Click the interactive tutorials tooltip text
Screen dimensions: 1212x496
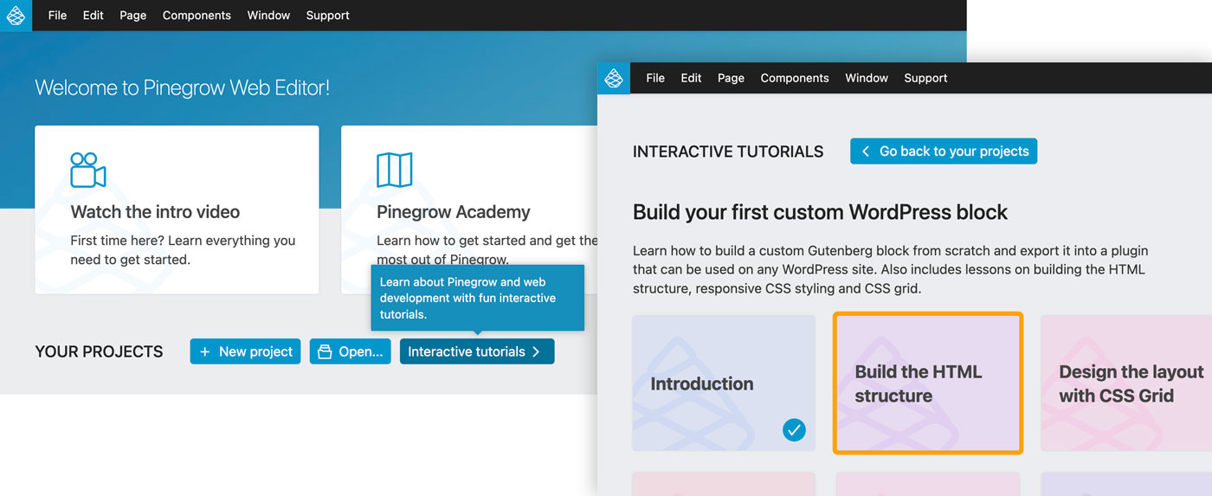tap(467, 298)
